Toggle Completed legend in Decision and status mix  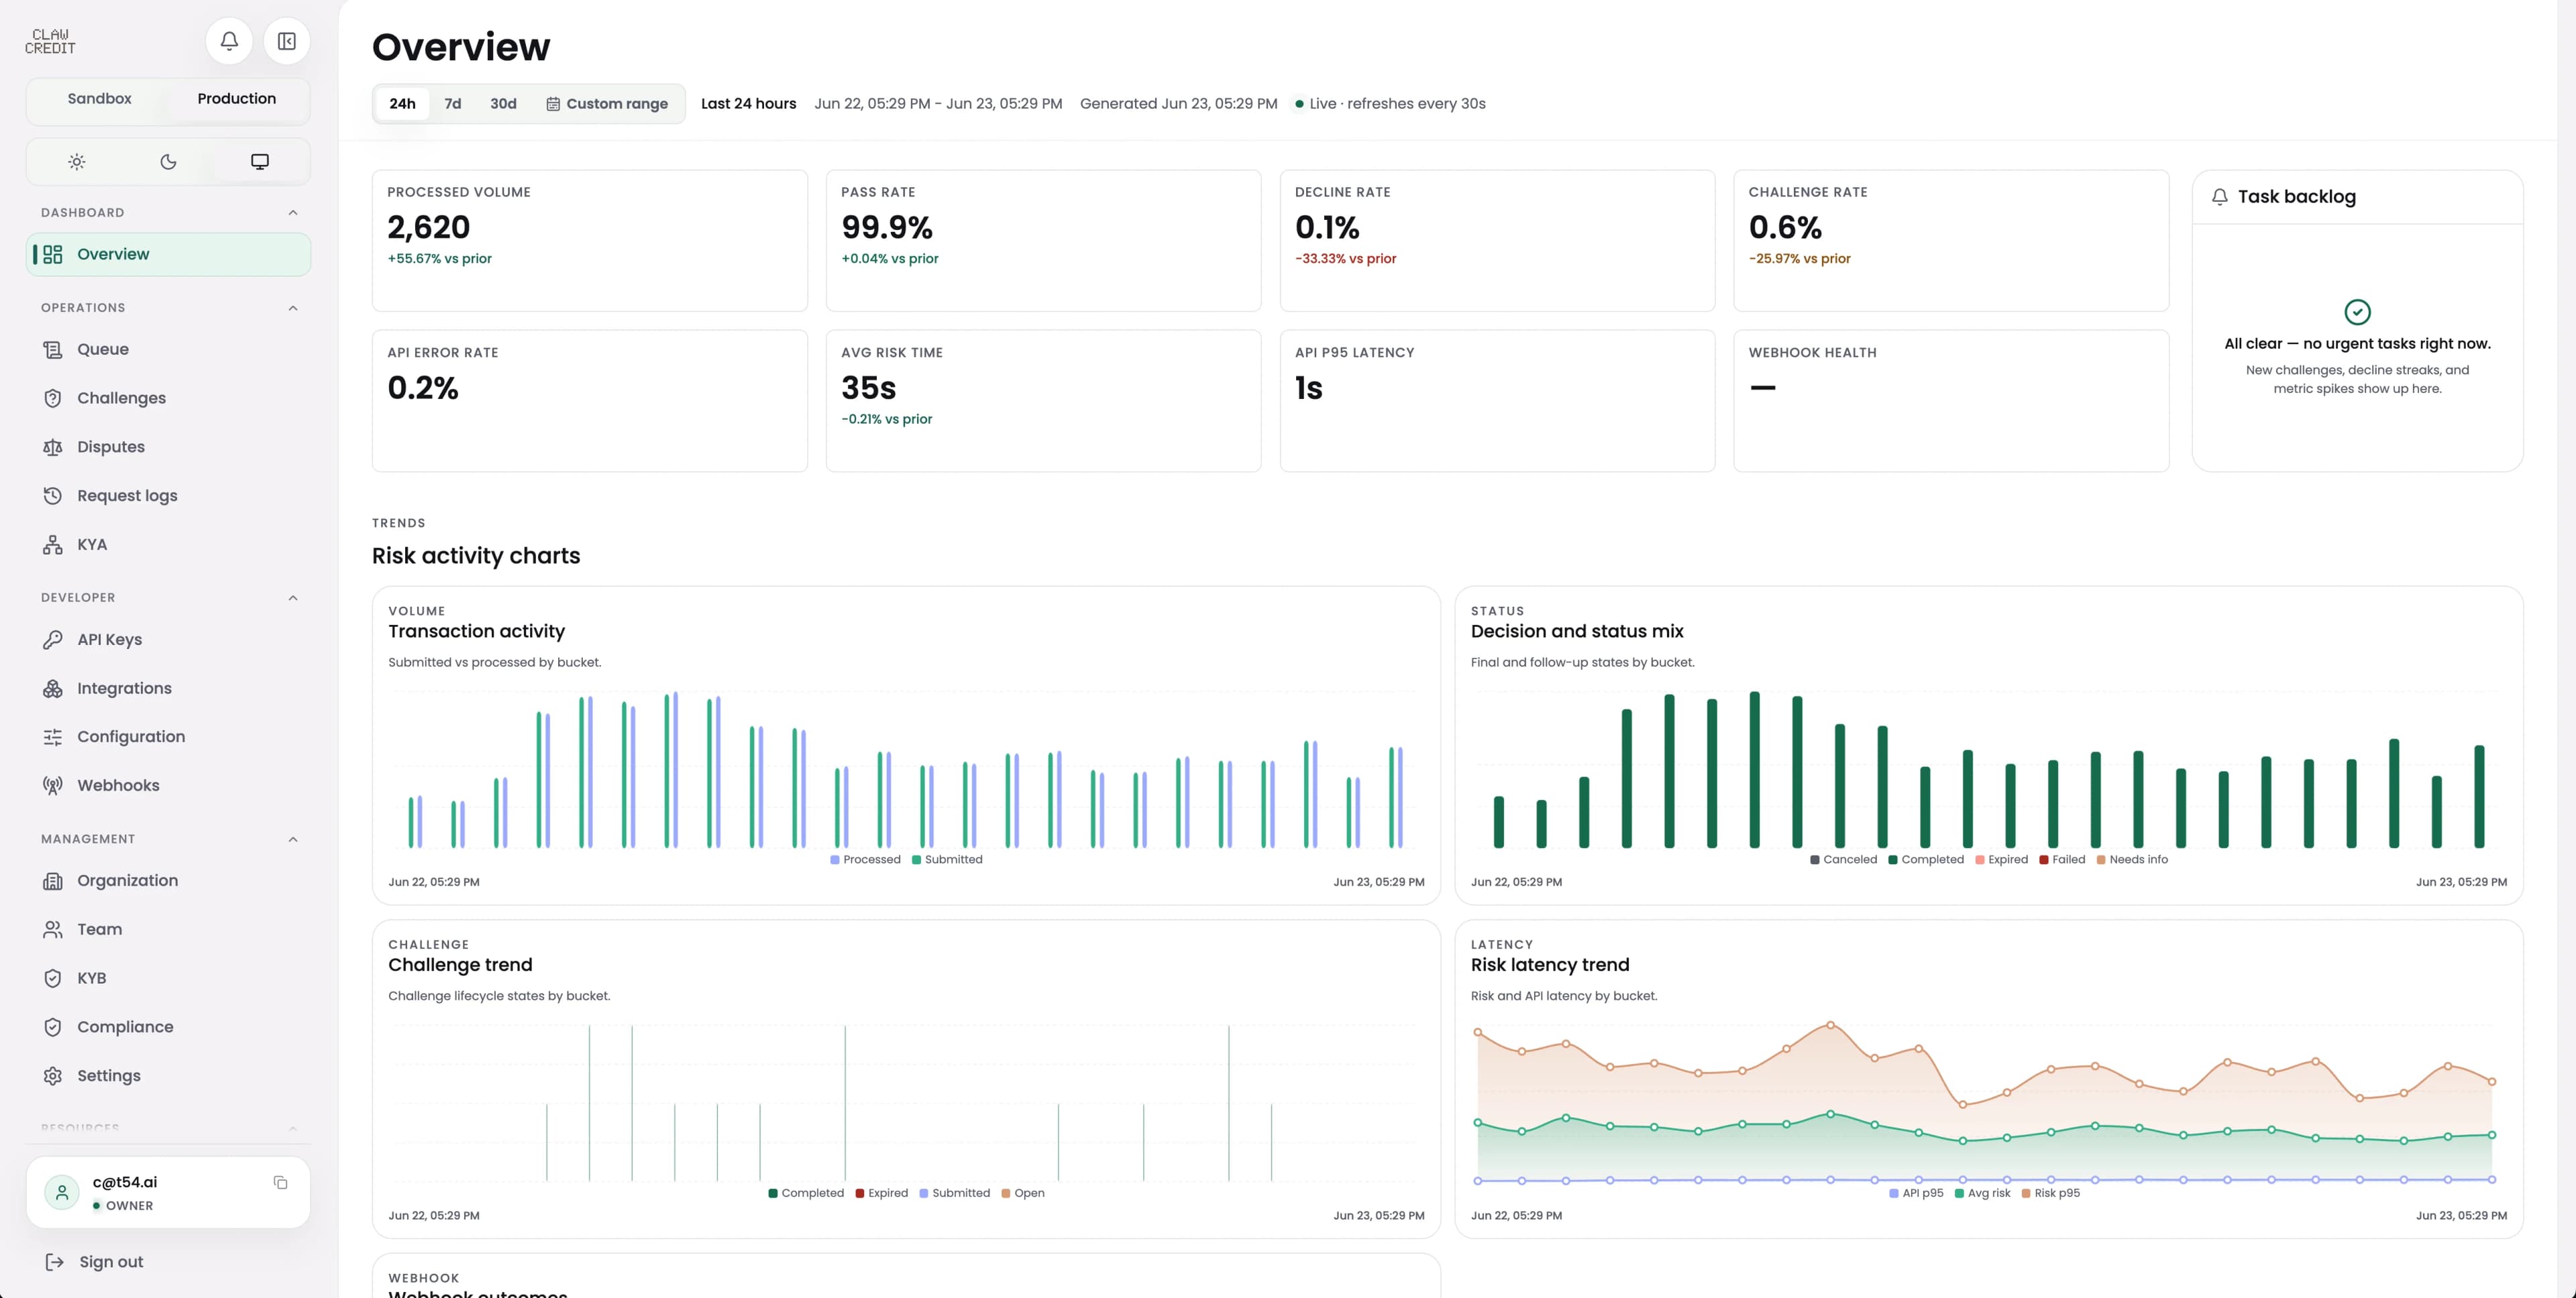coord(1926,860)
